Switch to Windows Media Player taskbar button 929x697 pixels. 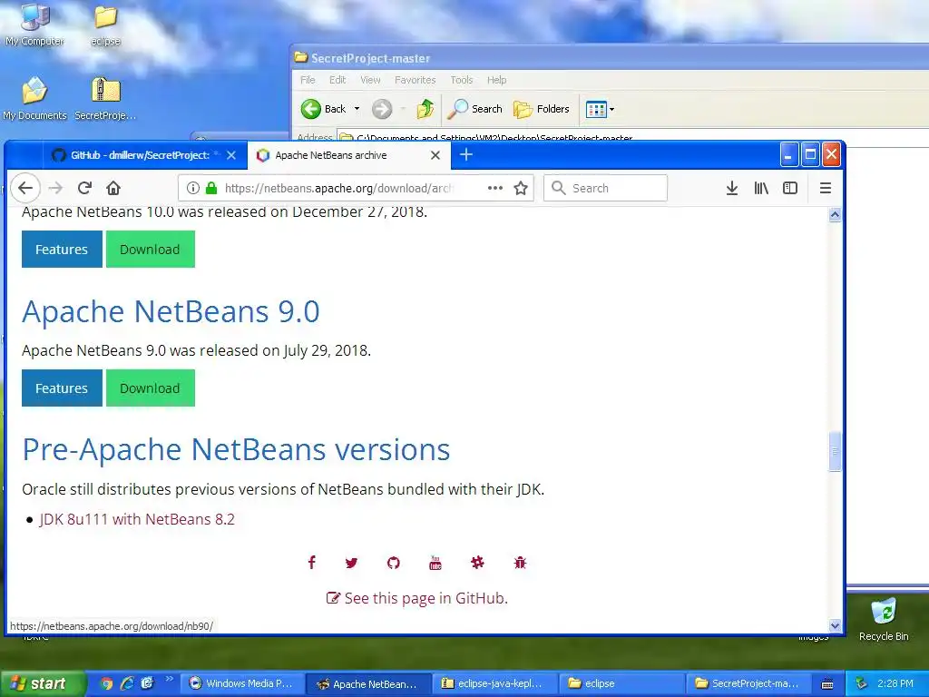(241, 683)
